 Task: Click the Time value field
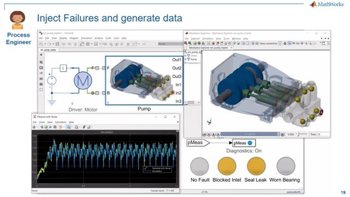[x=323, y=134]
